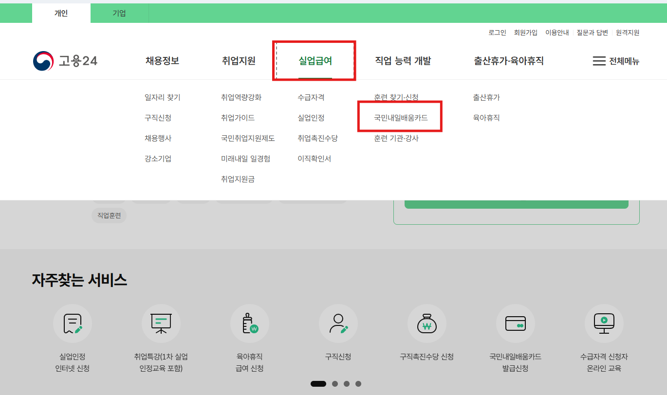This screenshot has height=395, width=667.
Task: Open 구직신청 via the person icon
Action: [x=338, y=323]
